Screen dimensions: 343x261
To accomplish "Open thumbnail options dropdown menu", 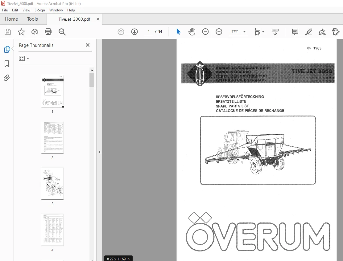I will [x=24, y=58].
